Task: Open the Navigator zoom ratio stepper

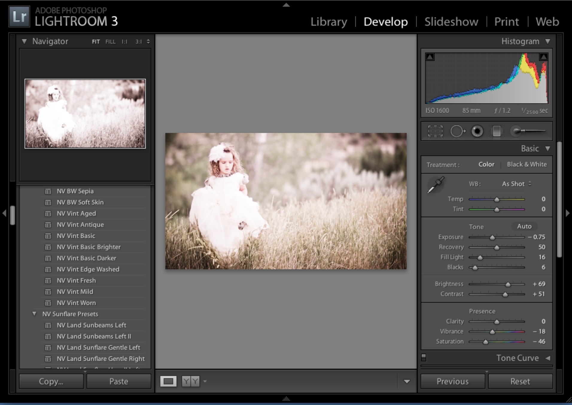Action: click(x=148, y=42)
